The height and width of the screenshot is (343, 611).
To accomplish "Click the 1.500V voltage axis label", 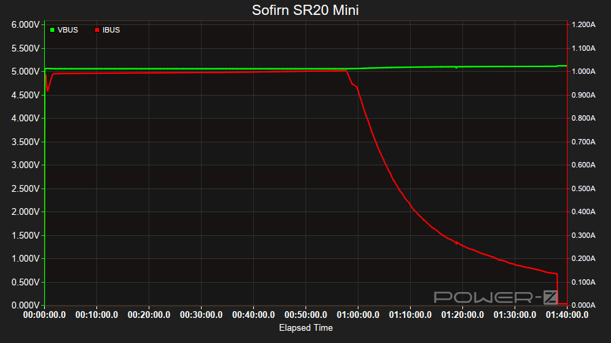I will click(x=25, y=235).
